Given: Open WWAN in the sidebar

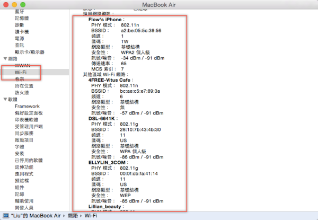Looking at the screenshot, I should point(22,66).
